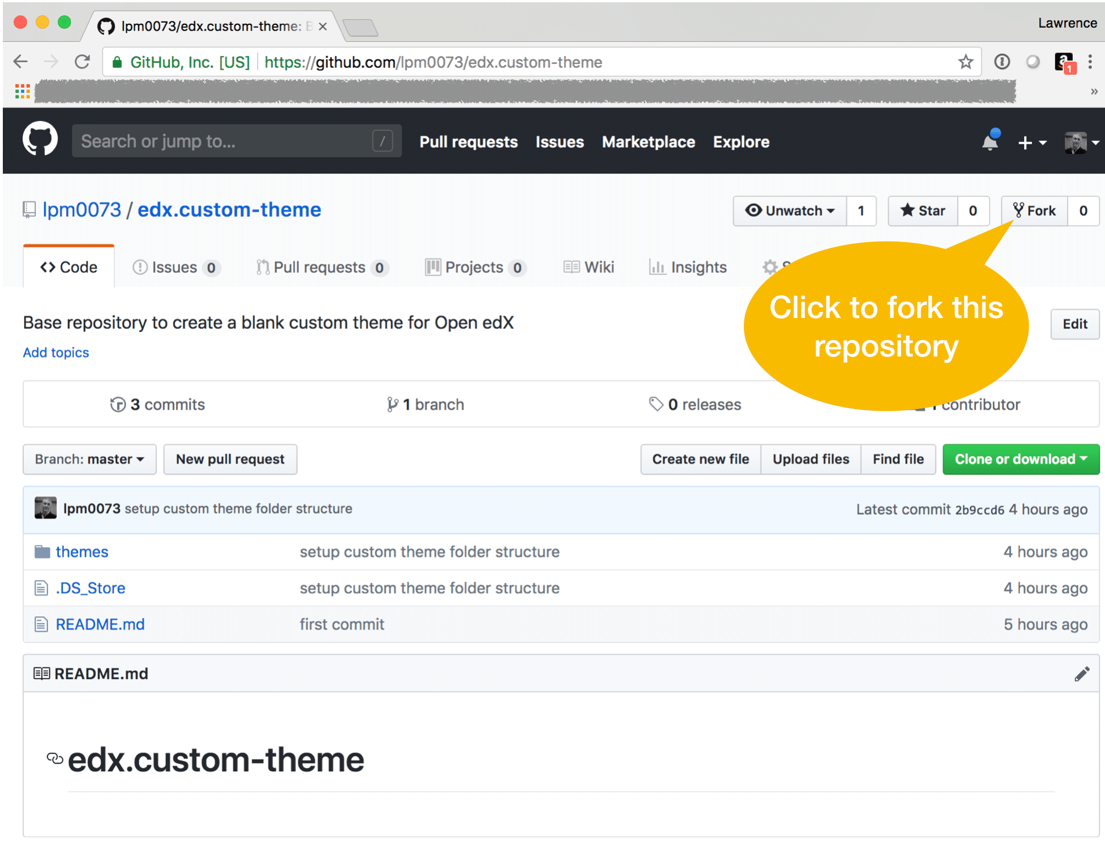Fork the edx.custom-theme repository
Image resolution: width=1105 pixels, height=842 pixels.
click(x=1034, y=211)
